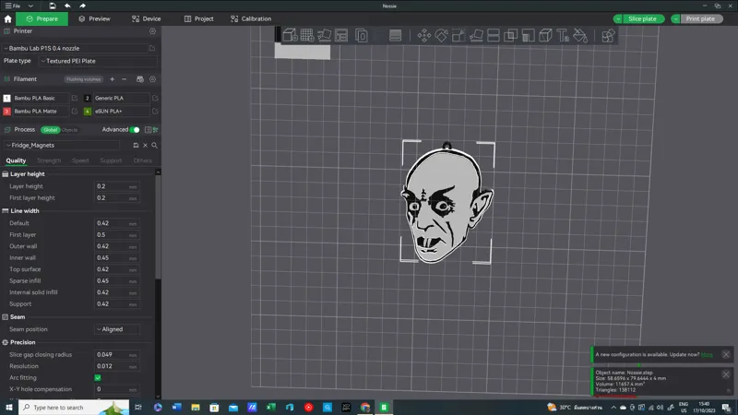Select the Lay on face tool

(476, 35)
